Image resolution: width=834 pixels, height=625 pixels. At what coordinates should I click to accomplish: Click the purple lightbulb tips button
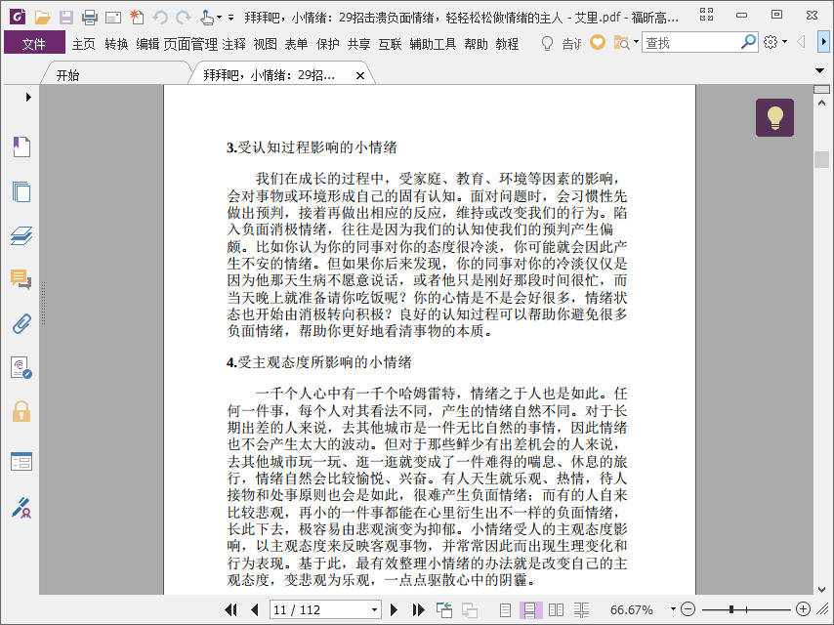pos(775,117)
